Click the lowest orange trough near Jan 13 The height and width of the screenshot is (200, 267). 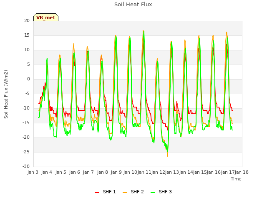point(168,156)
